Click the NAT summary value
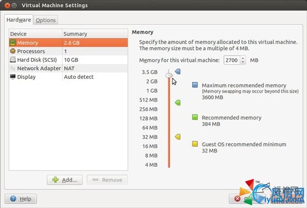This screenshot has width=307, height=208. [x=69, y=68]
